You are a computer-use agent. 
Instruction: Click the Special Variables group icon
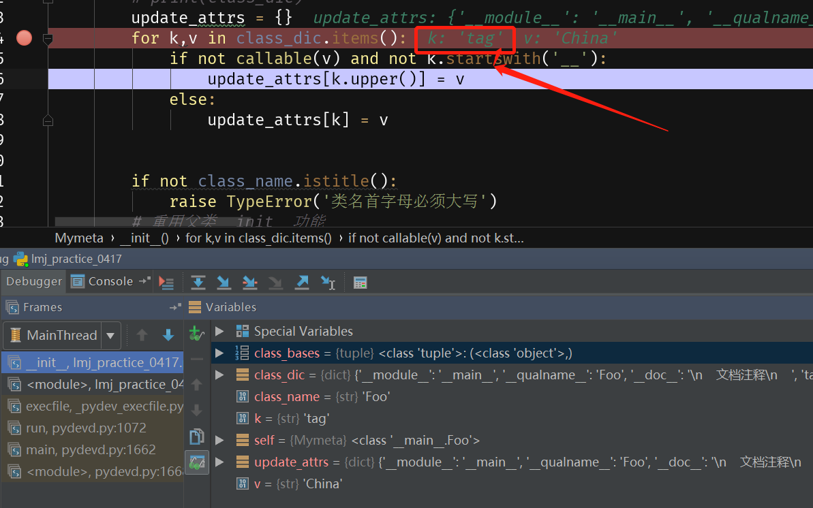[242, 331]
